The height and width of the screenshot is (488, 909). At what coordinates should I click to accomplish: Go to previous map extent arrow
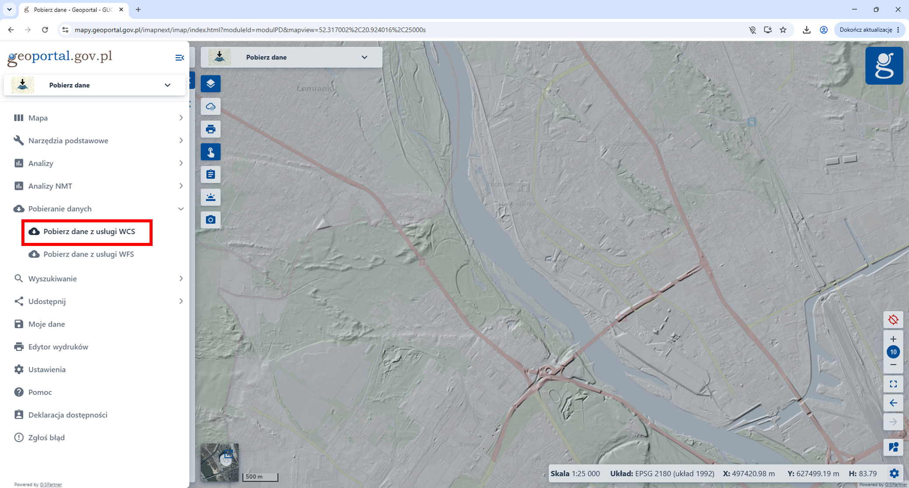[x=893, y=403]
